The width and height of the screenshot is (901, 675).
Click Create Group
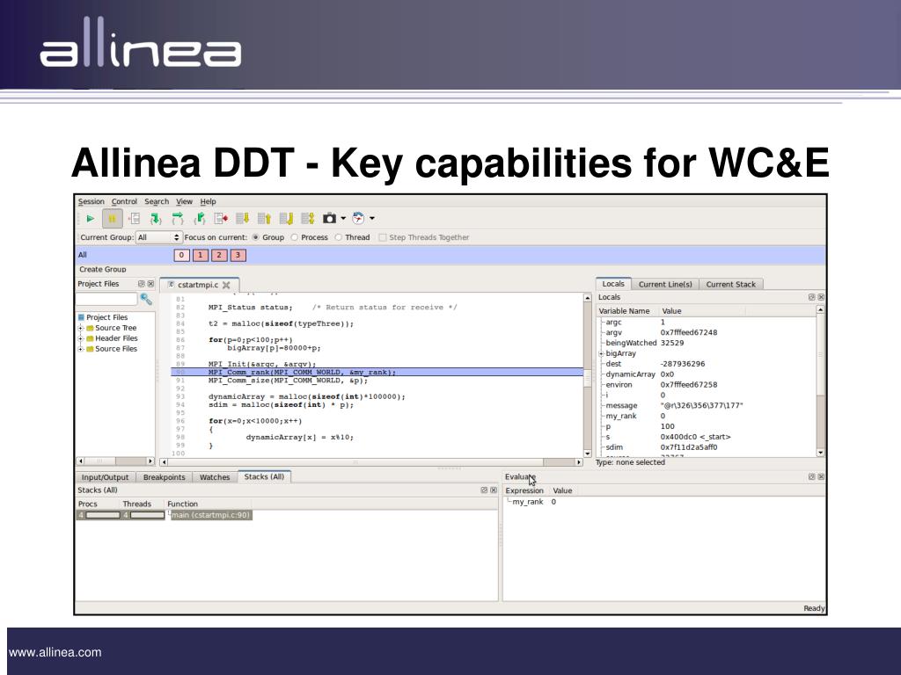103,269
